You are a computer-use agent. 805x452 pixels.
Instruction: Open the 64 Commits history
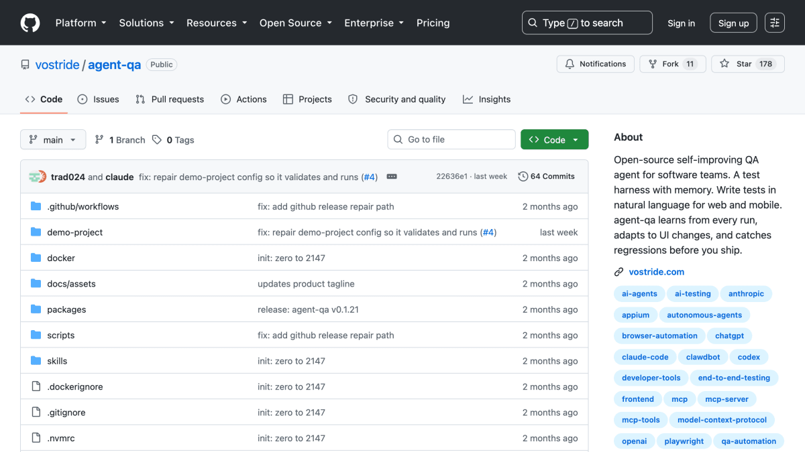coord(547,177)
